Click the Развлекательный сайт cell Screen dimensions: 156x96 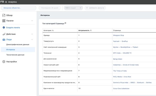click(x=60, y=77)
